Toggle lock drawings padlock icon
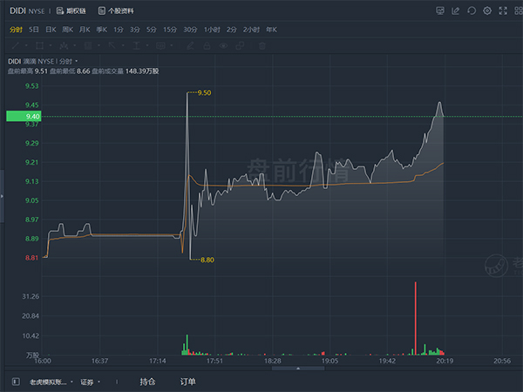 (x=207, y=45)
